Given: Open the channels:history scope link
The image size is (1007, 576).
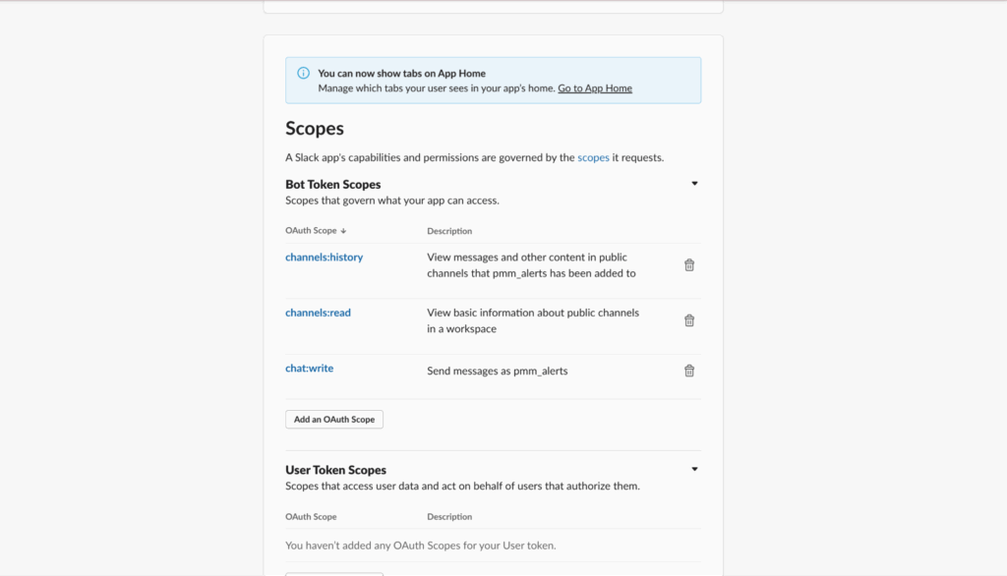Looking at the screenshot, I should (x=324, y=258).
